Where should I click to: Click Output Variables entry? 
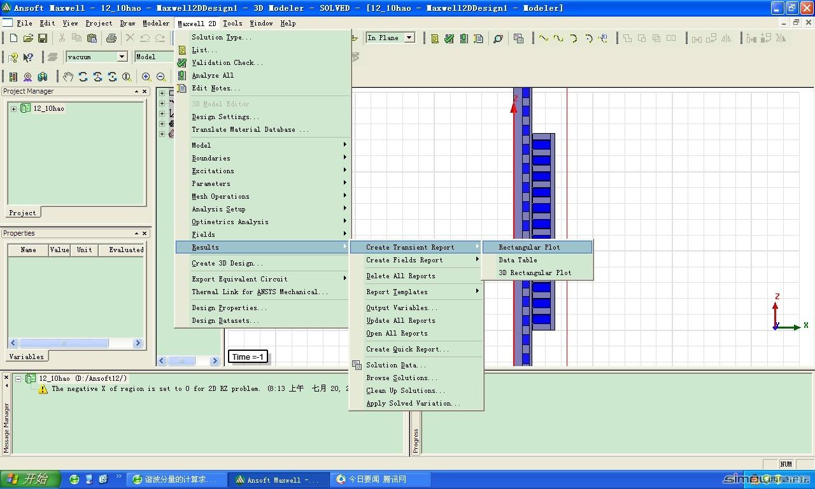[416, 308]
